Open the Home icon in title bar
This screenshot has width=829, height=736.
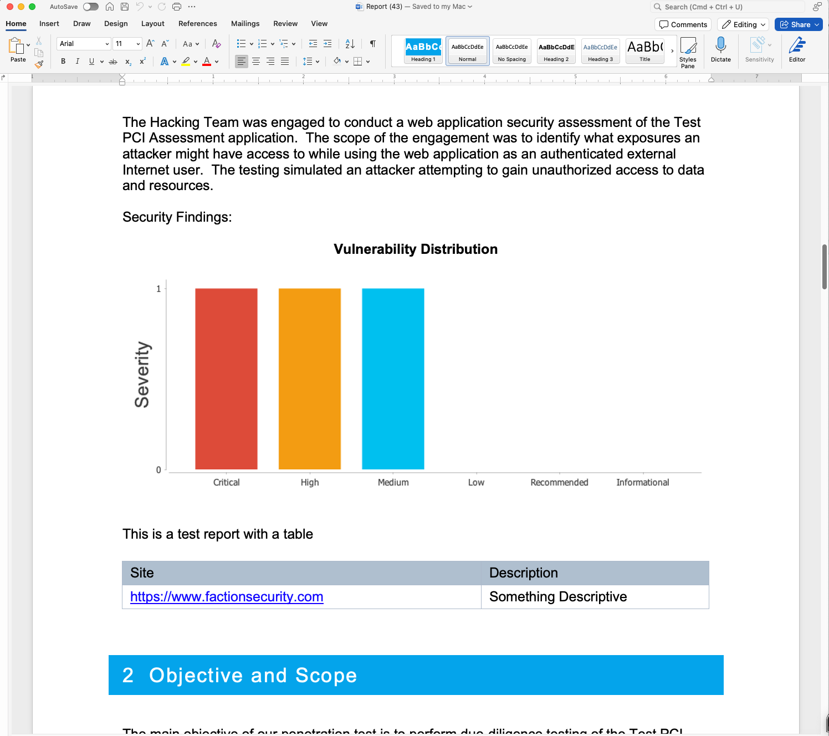[x=110, y=7]
